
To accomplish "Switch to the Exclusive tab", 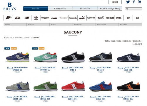I will click(85, 8).
